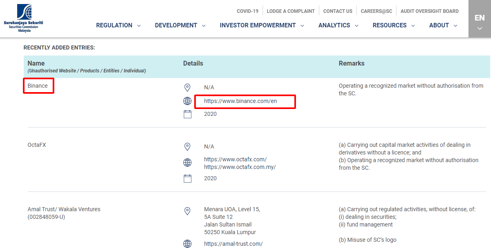Click the Remarks column header
The width and height of the screenshot is (491, 249).
(351, 63)
